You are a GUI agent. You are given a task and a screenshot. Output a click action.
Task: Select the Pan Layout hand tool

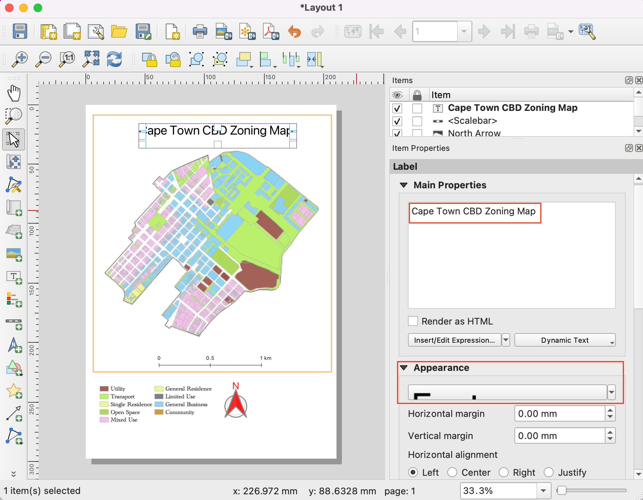coord(14,93)
